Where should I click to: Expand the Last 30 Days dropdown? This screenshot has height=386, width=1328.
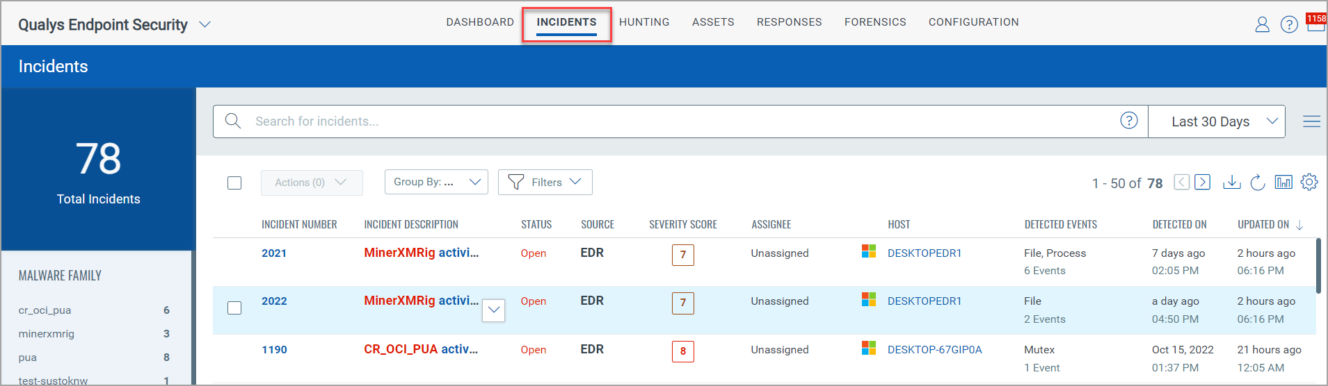click(x=1217, y=121)
